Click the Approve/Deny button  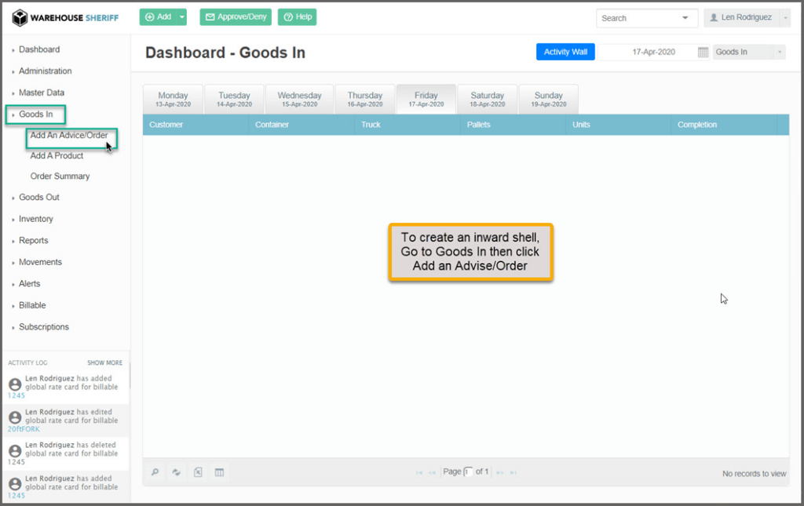pos(235,17)
